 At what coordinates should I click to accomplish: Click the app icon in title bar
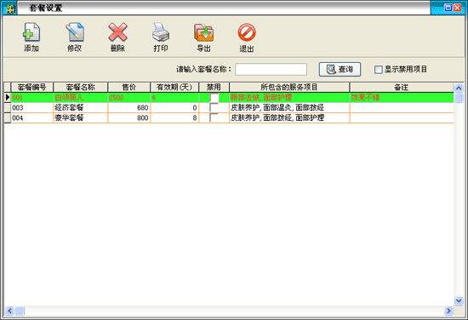[10, 9]
